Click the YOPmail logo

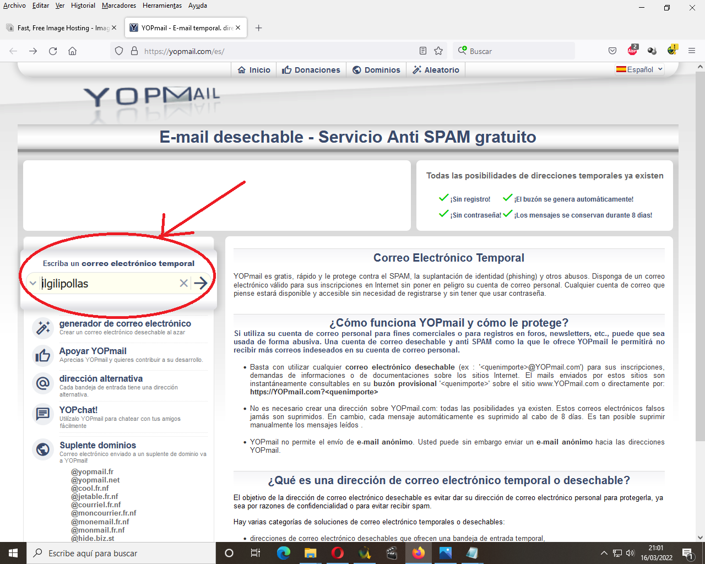coord(151,96)
